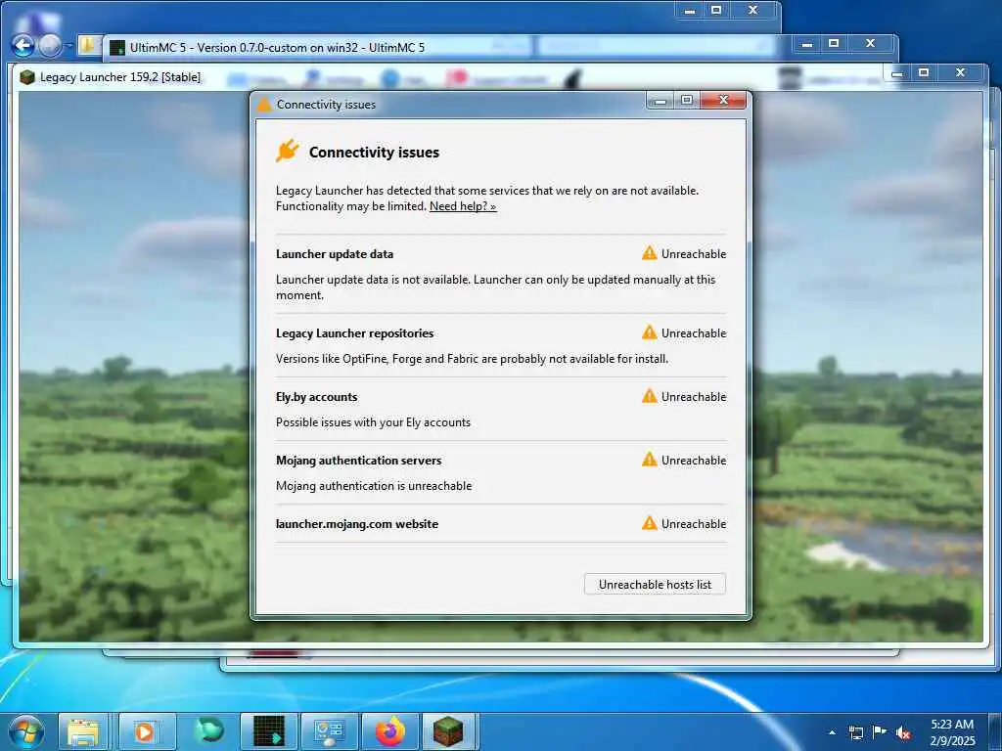Click the orange plug icon in dialog header
This screenshot has height=751, width=1002.
tap(287, 152)
